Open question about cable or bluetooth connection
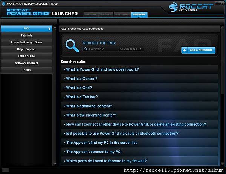The height and width of the screenshot is (174, 226). pyautogui.click(x=139, y=134)
